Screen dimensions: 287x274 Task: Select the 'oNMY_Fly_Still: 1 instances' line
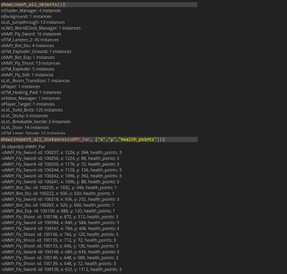point(27,75)
